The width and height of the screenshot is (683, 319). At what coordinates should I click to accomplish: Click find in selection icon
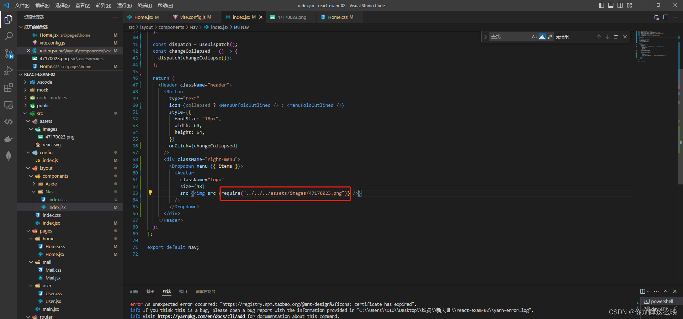click(616, 37)
